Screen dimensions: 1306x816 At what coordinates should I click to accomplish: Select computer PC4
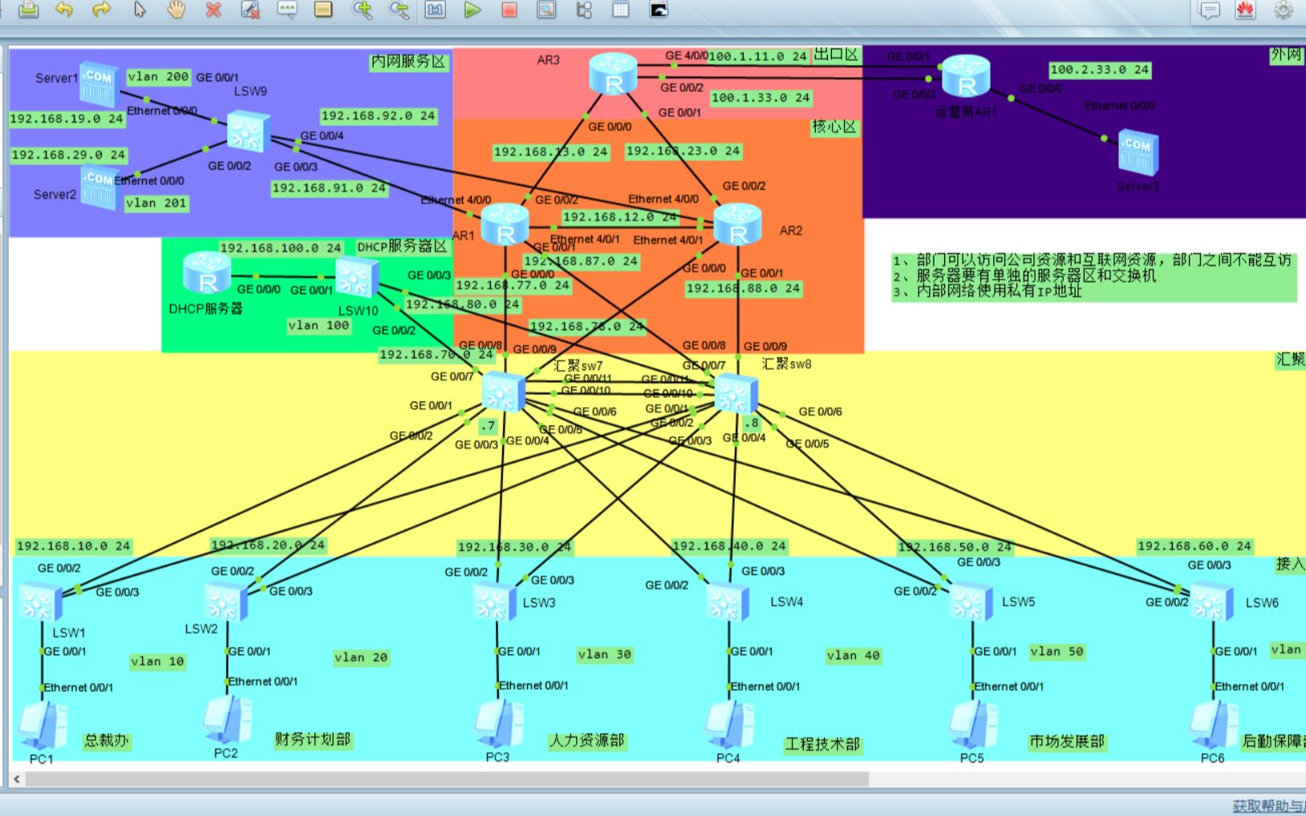tap(730, 726)
